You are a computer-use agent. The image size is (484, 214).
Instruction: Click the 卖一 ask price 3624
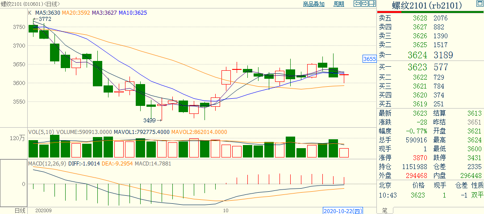click(x=417, y=55)
